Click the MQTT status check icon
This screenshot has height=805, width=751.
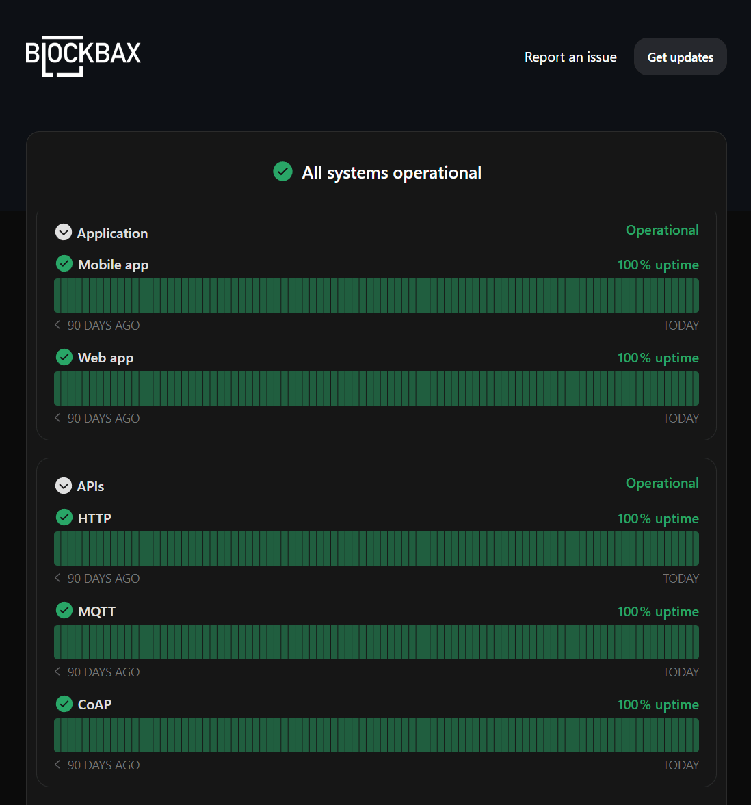(64, 610)
